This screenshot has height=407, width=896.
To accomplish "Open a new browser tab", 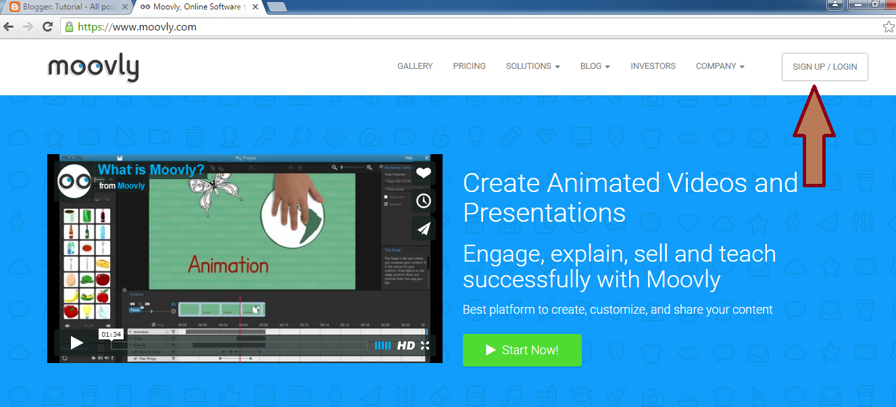I will [x=277, y=7].
